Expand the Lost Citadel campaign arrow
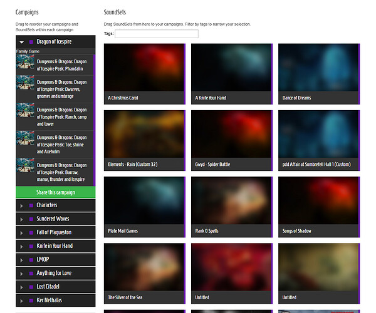This screenshot has height=313, width=376. (x=22, y=287)
